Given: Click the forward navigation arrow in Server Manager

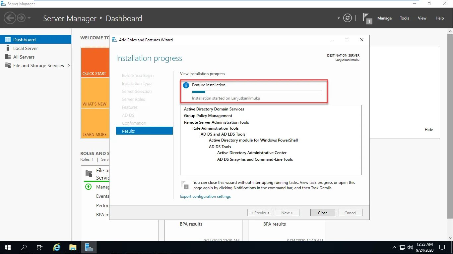Looking at the screenshot, I should pos(21,18).
